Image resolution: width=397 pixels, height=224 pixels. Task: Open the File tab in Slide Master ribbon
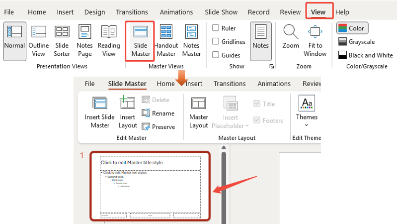tap(89, 84)
